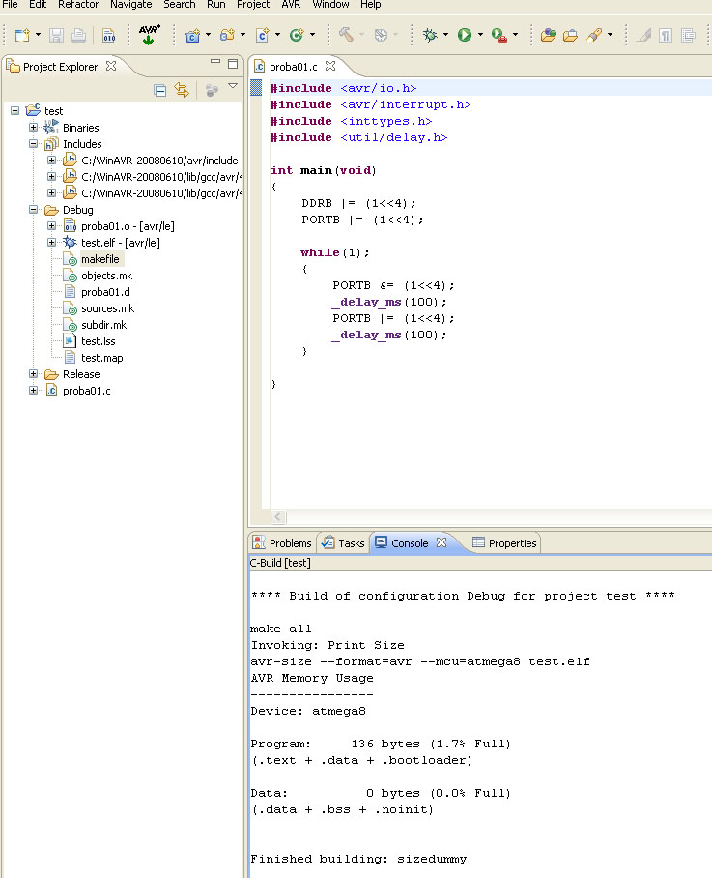Collapse the Debug folder in the tree
Screen dimensions: 712x878
(x=34, y=210)
